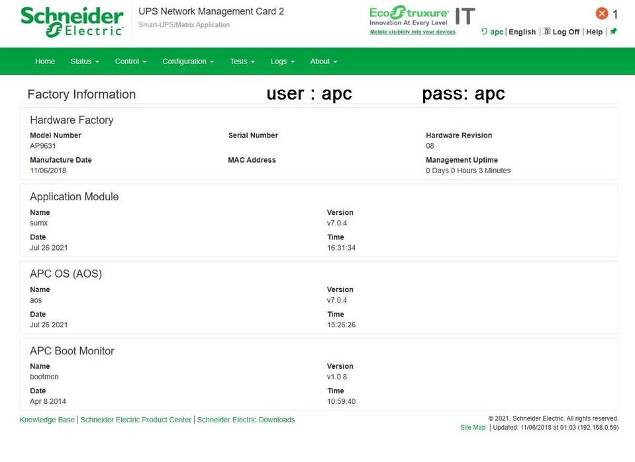
Task: Click the APC Boot Monitor section heading
Action: tap(72, 351)
